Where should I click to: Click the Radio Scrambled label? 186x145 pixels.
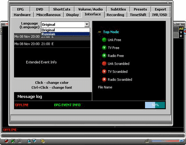point(120,80)
